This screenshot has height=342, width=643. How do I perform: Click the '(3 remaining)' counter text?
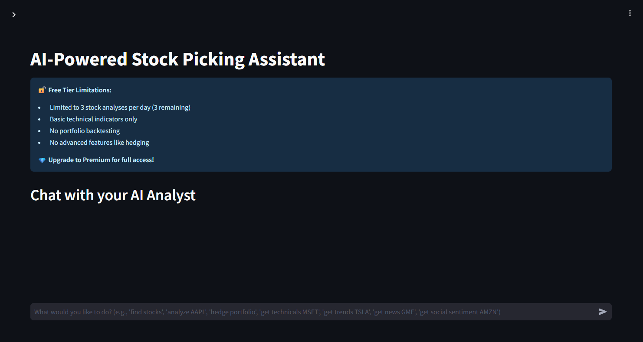tap(171, 107)
